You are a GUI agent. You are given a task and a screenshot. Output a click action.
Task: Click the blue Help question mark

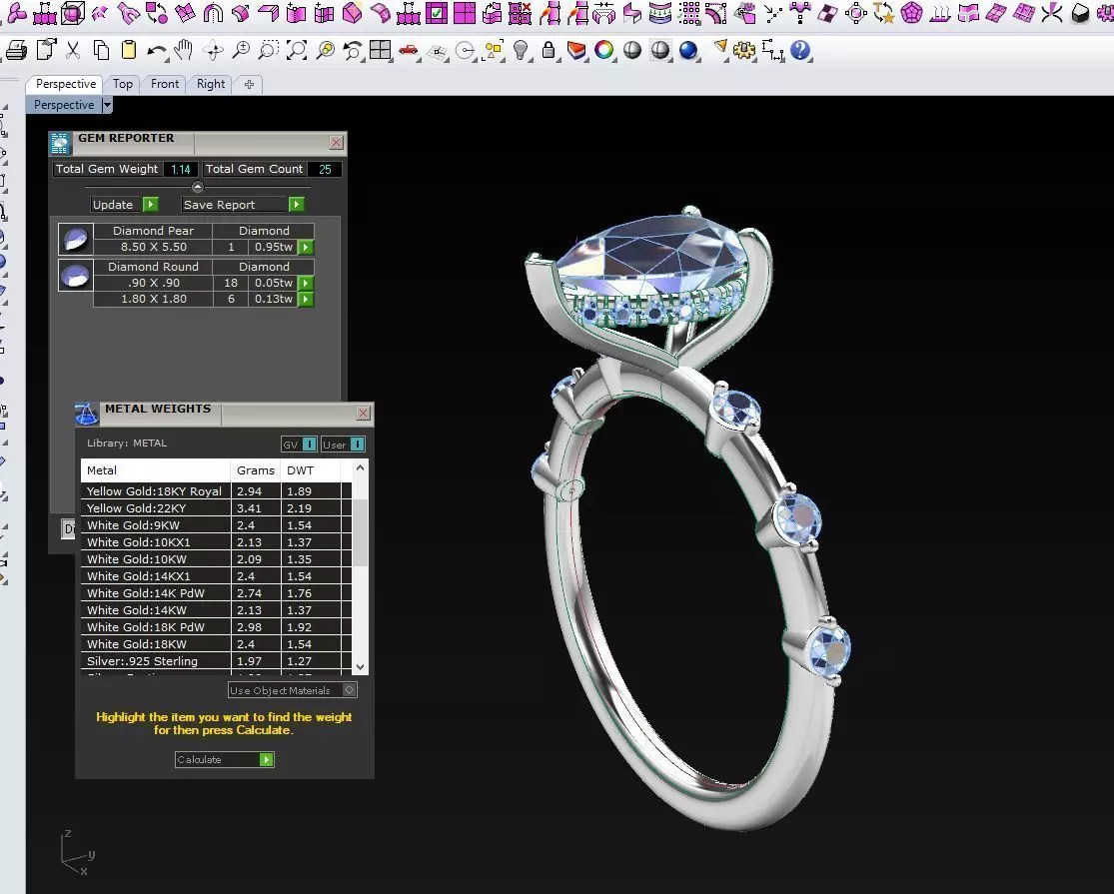pyautogui.click(x=800, y=50)
